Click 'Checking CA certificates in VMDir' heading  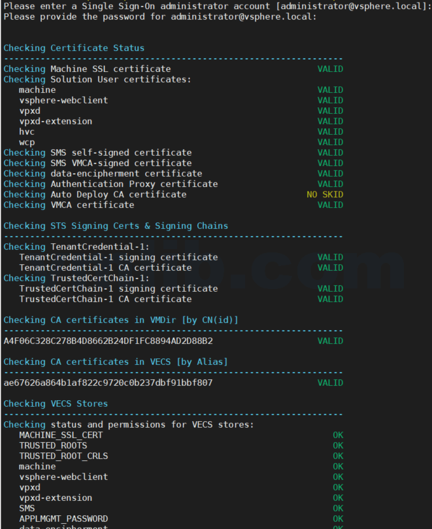121,320
